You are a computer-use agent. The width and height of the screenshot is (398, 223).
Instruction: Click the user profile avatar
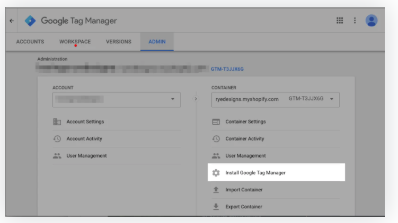(372, 21)
